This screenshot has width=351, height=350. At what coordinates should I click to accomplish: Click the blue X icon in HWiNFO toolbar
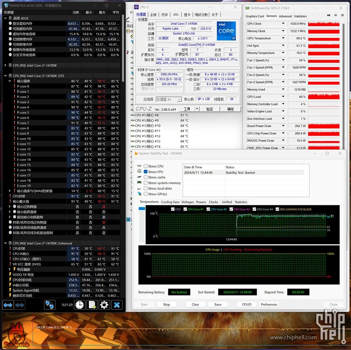tap(117, 305)
